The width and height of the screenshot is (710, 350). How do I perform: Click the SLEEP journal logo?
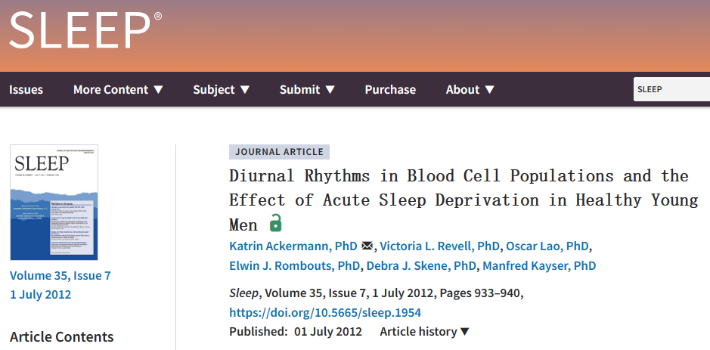(x=85, y=30)
